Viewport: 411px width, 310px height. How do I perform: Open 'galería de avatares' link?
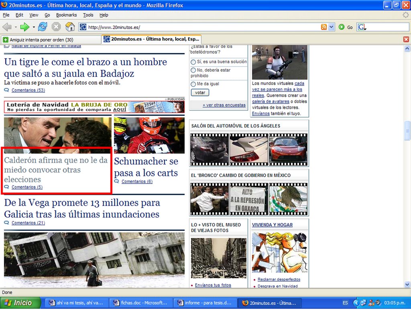[271, 101]
